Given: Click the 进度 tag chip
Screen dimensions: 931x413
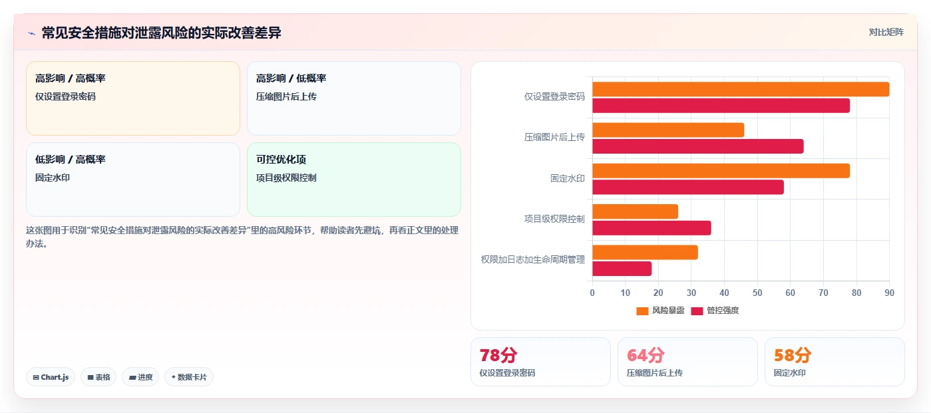Looking at the screenshot, I should click(140, 377).
